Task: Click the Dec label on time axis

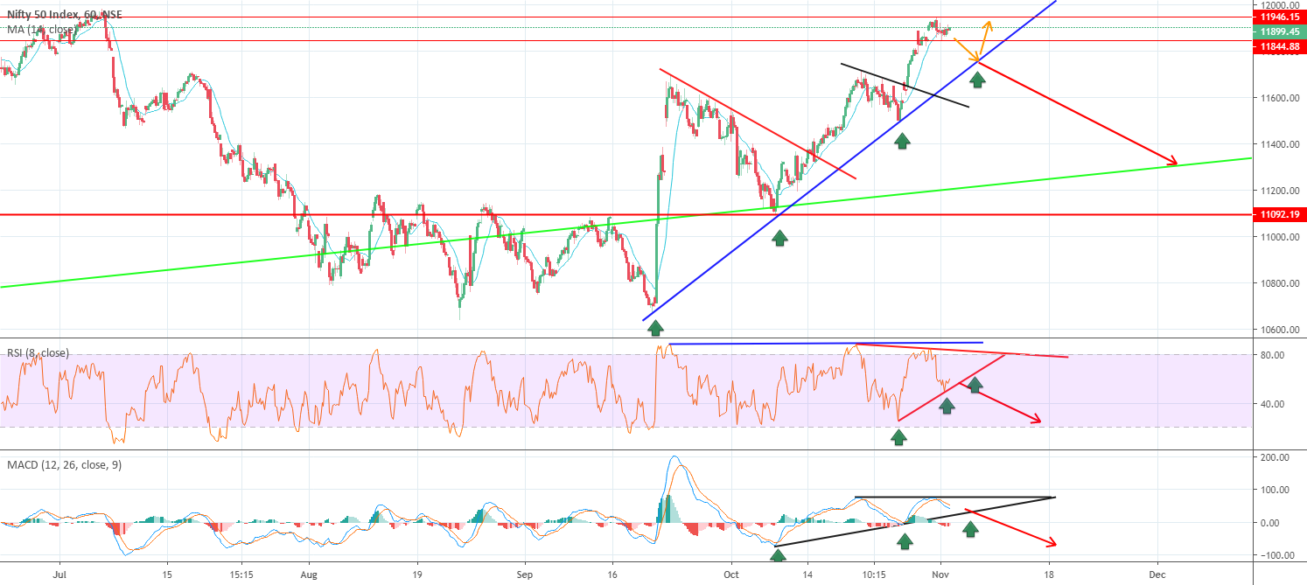Action: [1157, 575]
